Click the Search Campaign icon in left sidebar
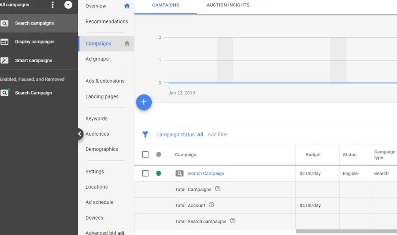 (4, 93)
